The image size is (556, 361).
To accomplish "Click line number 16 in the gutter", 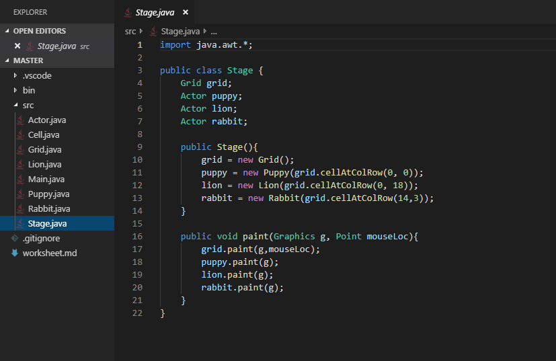I will coord(137,237).
